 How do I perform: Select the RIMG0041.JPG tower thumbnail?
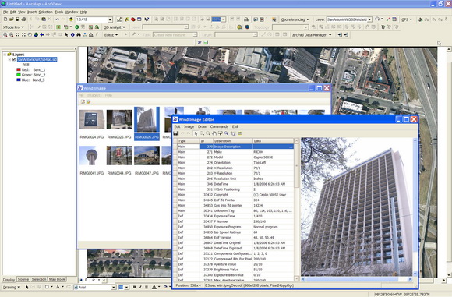92,155
